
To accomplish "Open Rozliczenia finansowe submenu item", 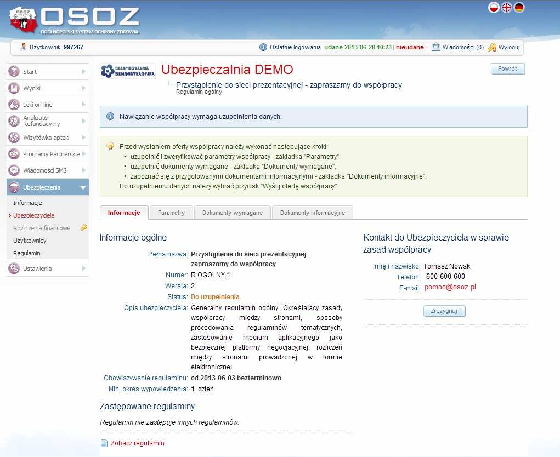I will (42, 227).
